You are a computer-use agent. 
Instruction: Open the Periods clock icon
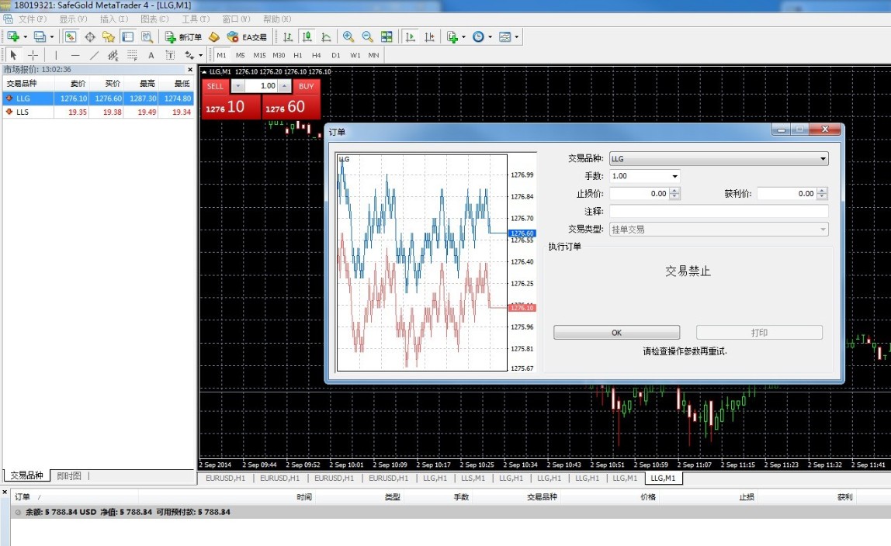coord(478,37)
